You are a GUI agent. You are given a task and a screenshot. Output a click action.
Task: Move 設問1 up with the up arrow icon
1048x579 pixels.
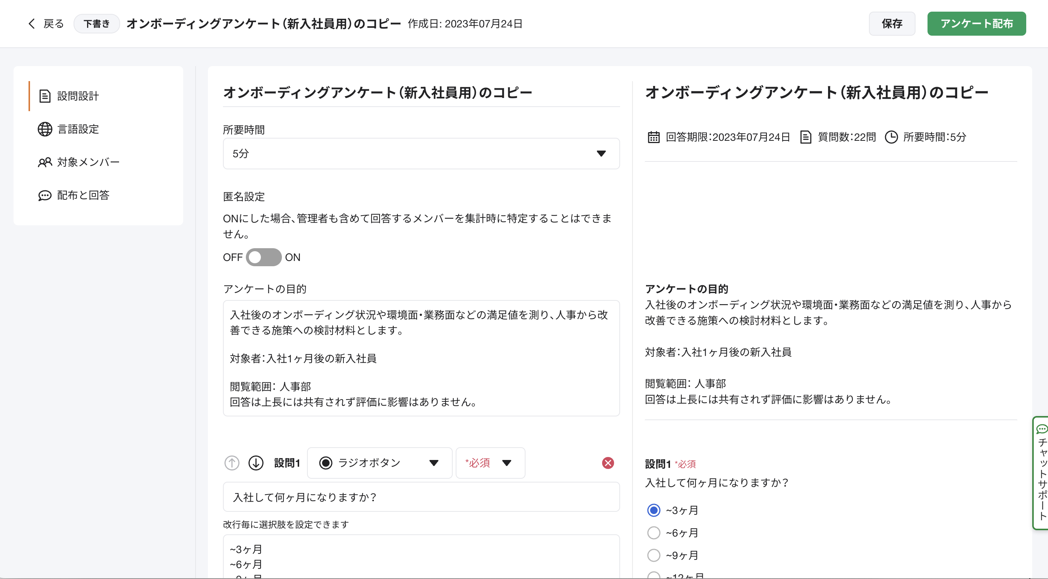point(232,463)
